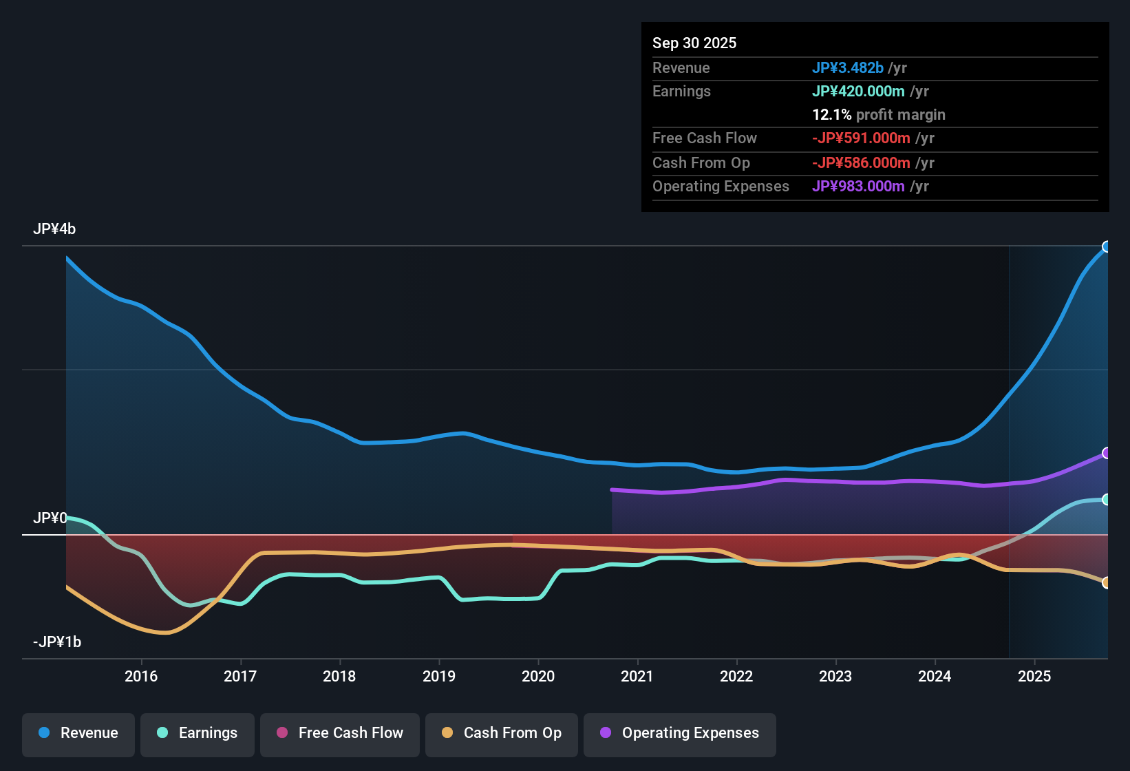This screenshot has height=771, width=1130.
Task: Toggle the Earnings series legend dot
Action: (x=162, y=733)
